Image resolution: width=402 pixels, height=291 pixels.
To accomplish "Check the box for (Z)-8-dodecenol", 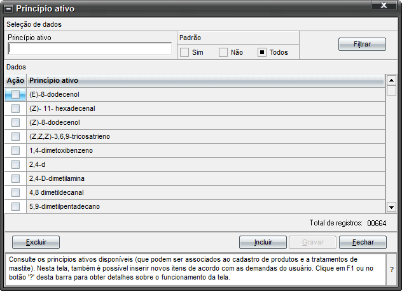I will click(x=15, y=123).
